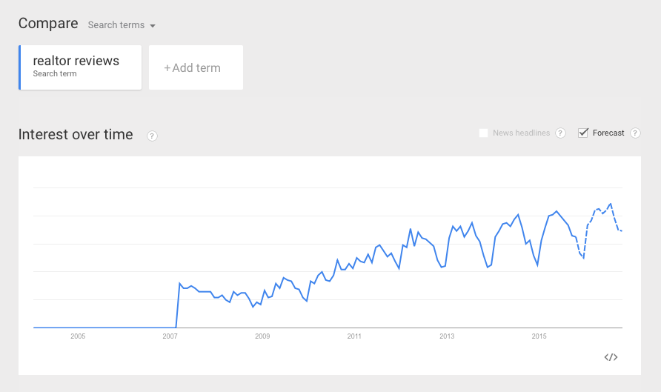Click the 2011 label on the time axis
The height and width of the screenshot is (392, 661).
pyautogui.click(x=354, y=336)
